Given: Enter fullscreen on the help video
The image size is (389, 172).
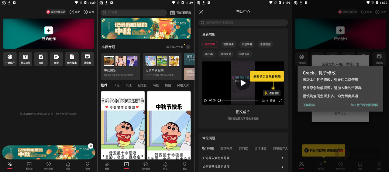Looking at the screenshot, I should coord(281,101).
